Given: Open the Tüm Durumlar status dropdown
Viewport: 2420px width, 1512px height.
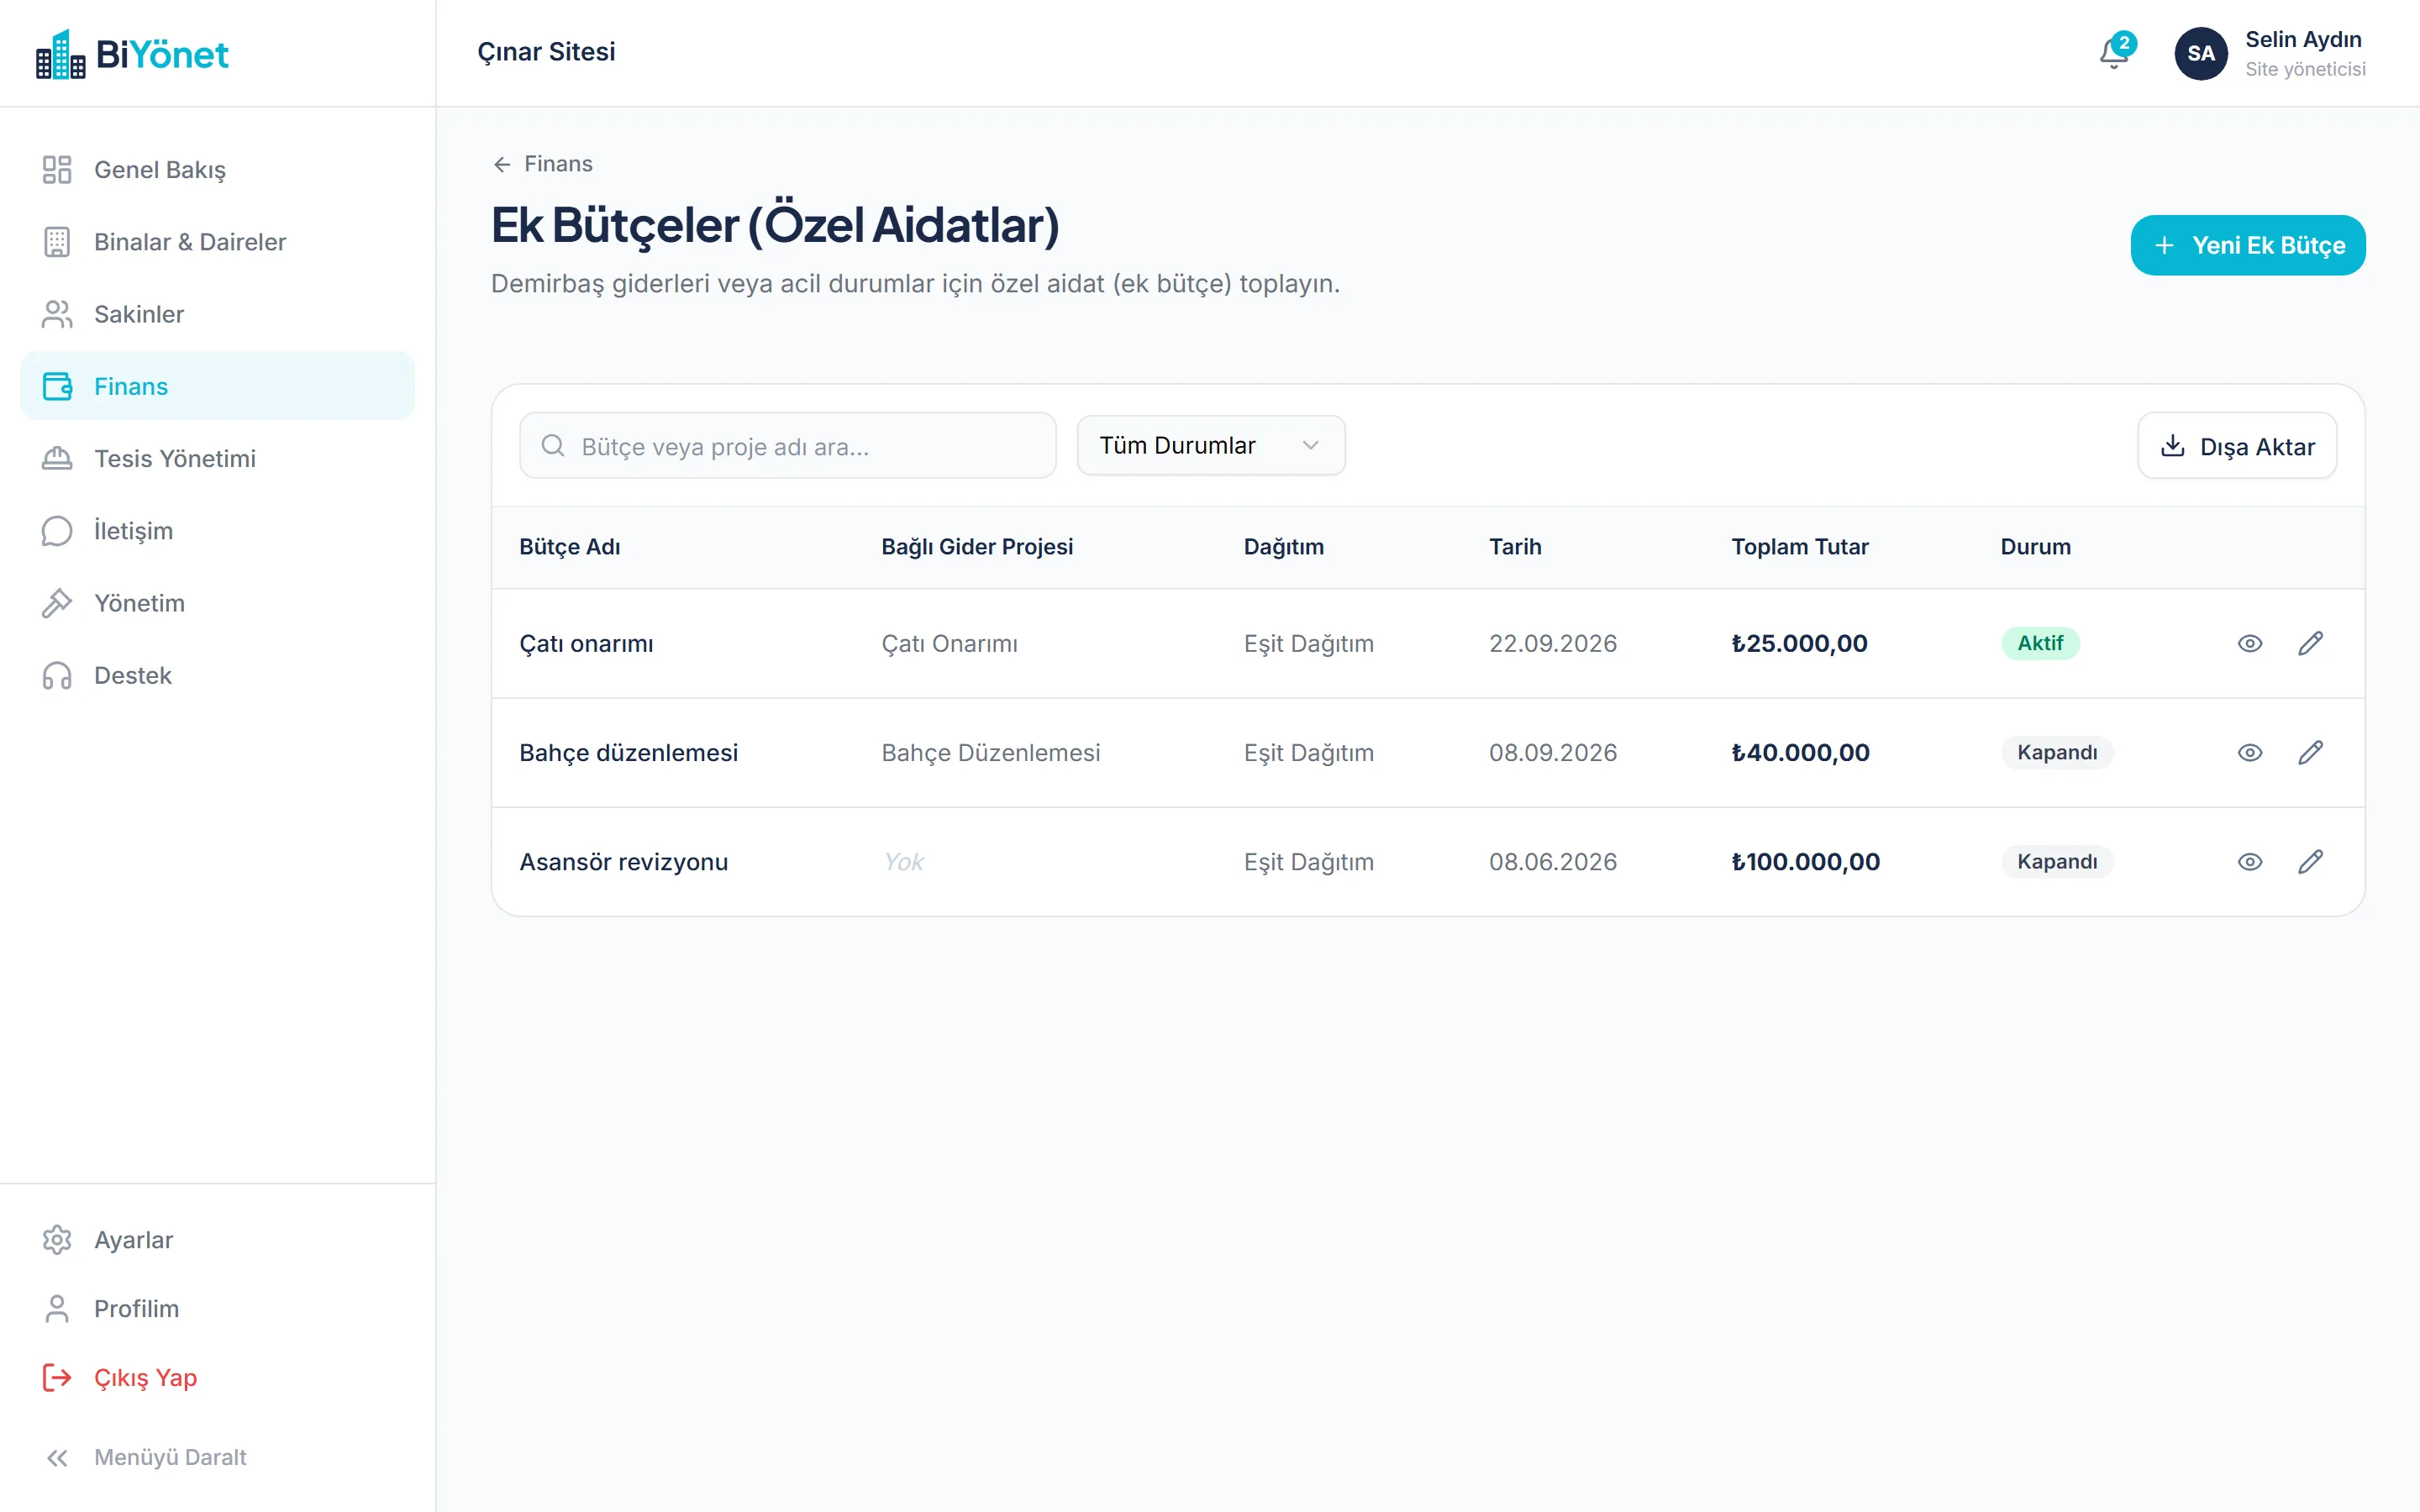Looking at the screenshot, I should coord(1210,445).
